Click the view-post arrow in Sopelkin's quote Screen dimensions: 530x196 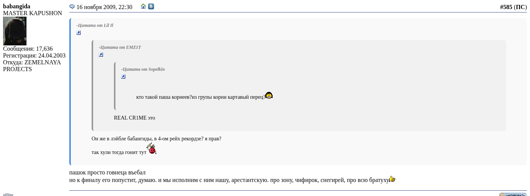tap(123, 77)
